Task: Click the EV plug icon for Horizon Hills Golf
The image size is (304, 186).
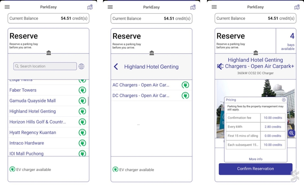Action: click(82, 122)
